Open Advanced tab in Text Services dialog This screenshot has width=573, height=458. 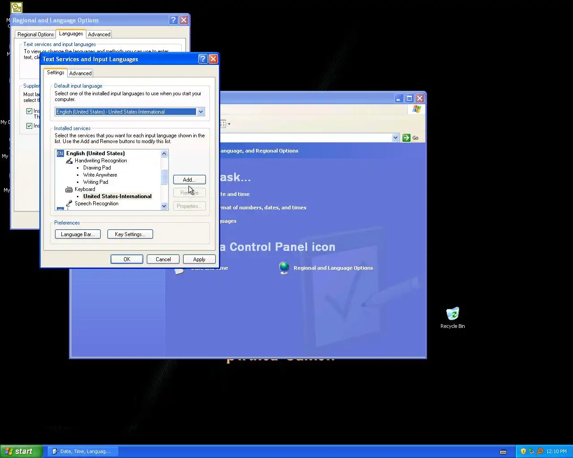(x=80, y=73)
